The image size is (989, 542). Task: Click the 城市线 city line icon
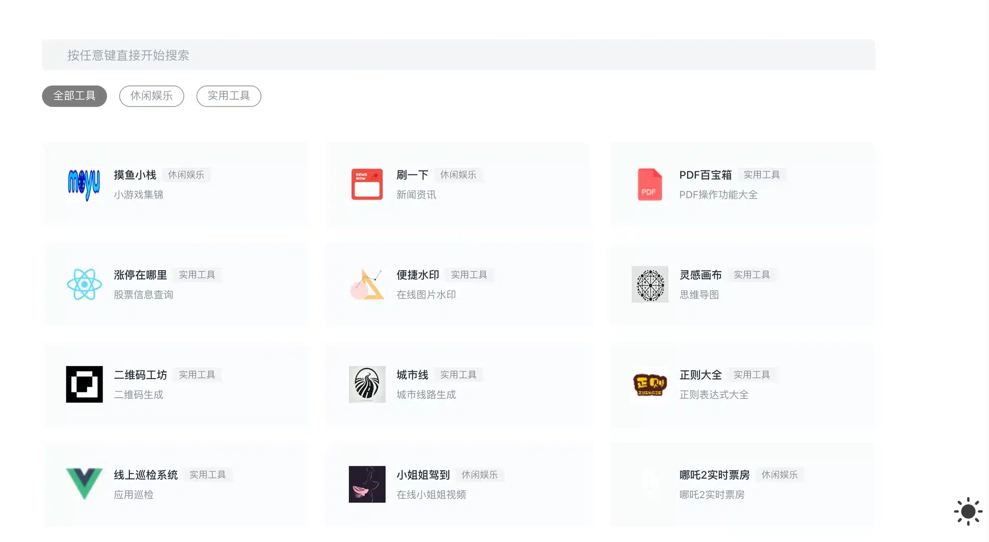coord(367,384)
